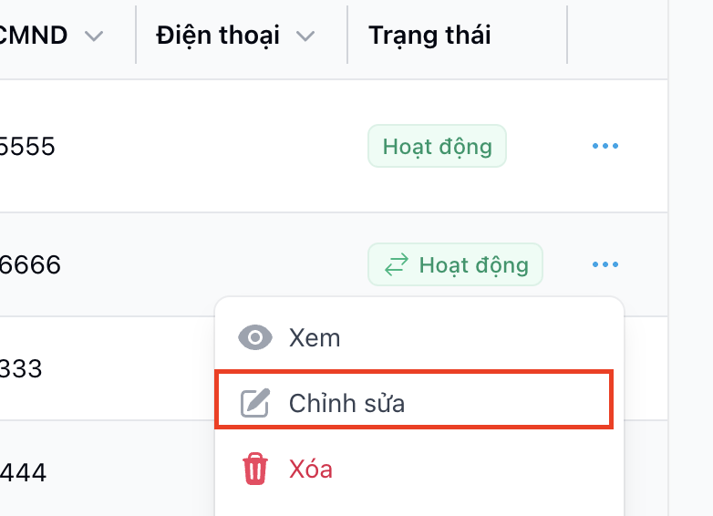
Task: Expand the Điện thoại column sort chevron
Action: 305,36
